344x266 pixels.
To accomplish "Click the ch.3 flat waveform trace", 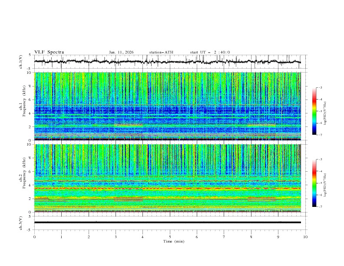I will tap(167, 223).
